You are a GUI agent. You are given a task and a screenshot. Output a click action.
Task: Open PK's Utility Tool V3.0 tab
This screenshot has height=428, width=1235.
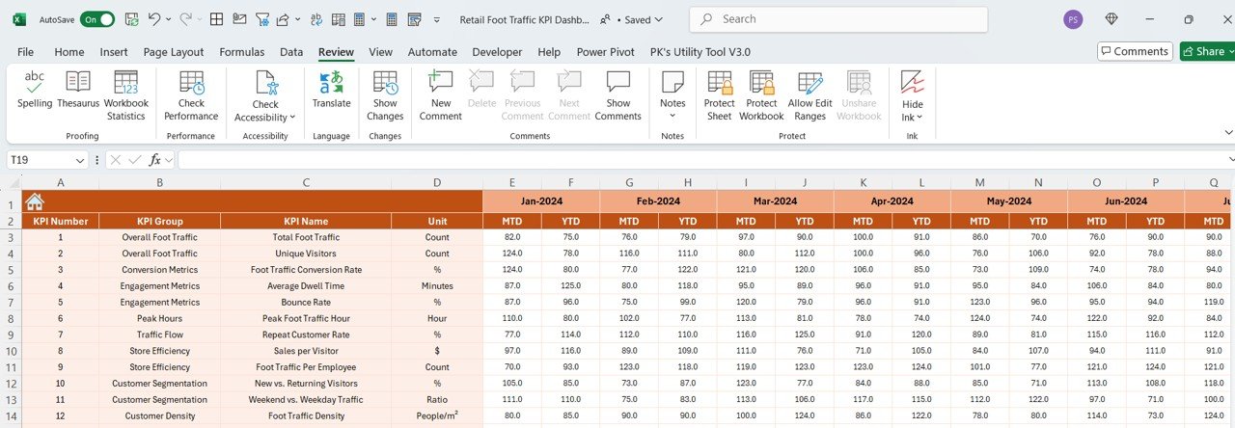click(700, 52)
